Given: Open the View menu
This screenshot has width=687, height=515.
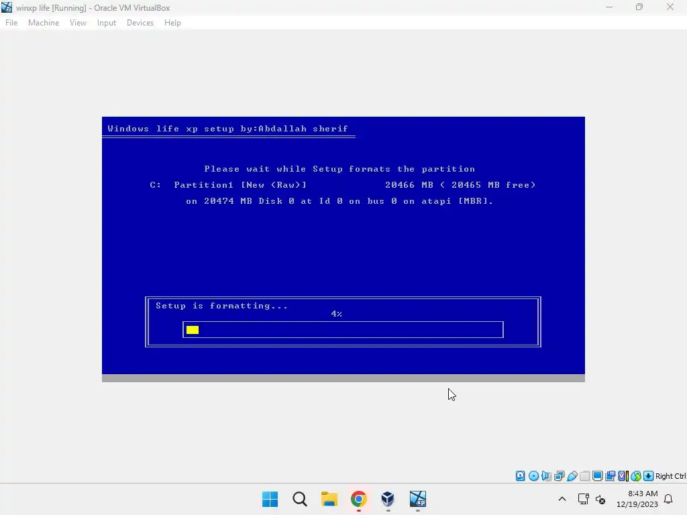Looking at the screenshot, I should [x=78, y=23].
